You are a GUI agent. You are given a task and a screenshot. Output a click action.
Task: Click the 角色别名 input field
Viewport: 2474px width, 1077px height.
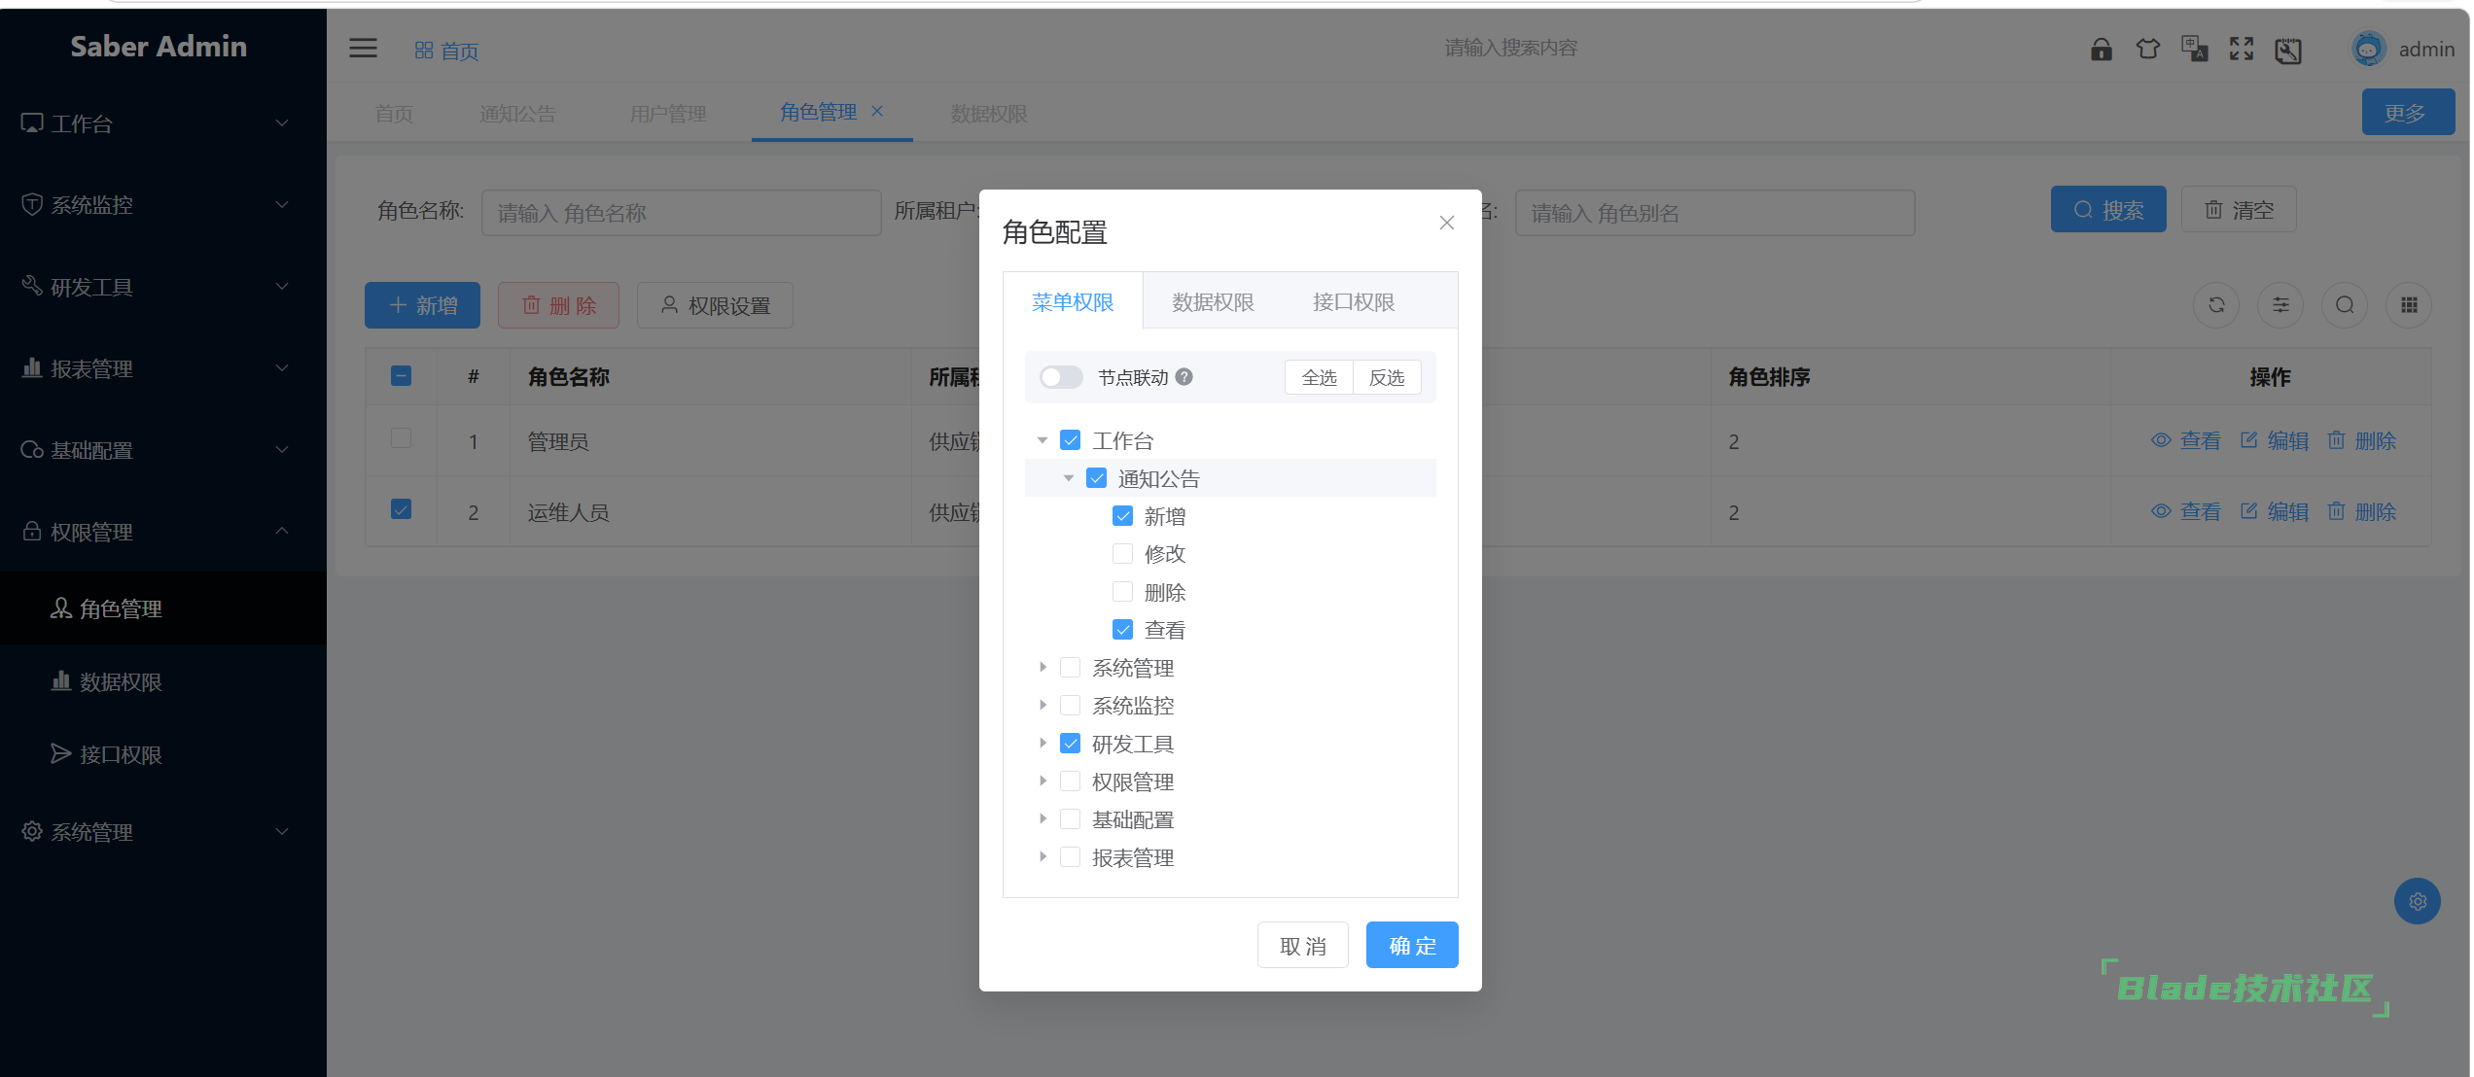coord(1714,213)
